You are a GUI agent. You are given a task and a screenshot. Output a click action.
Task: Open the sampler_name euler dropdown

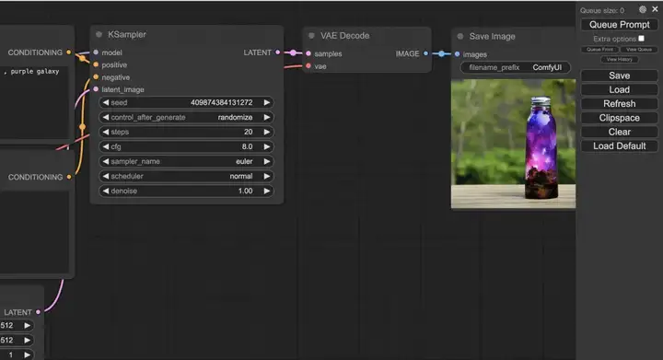pyautogui.click(x=186, y=161)
